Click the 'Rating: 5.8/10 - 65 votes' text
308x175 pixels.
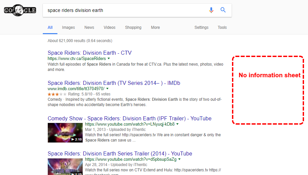coord(89,94)
